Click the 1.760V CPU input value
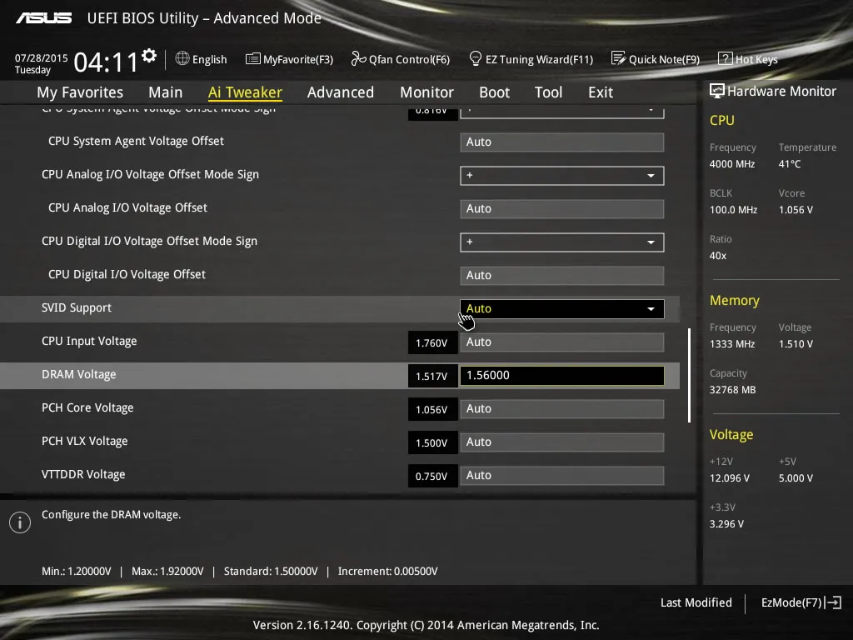This screenshot has width=853, height=640. [x=432, y=342]
